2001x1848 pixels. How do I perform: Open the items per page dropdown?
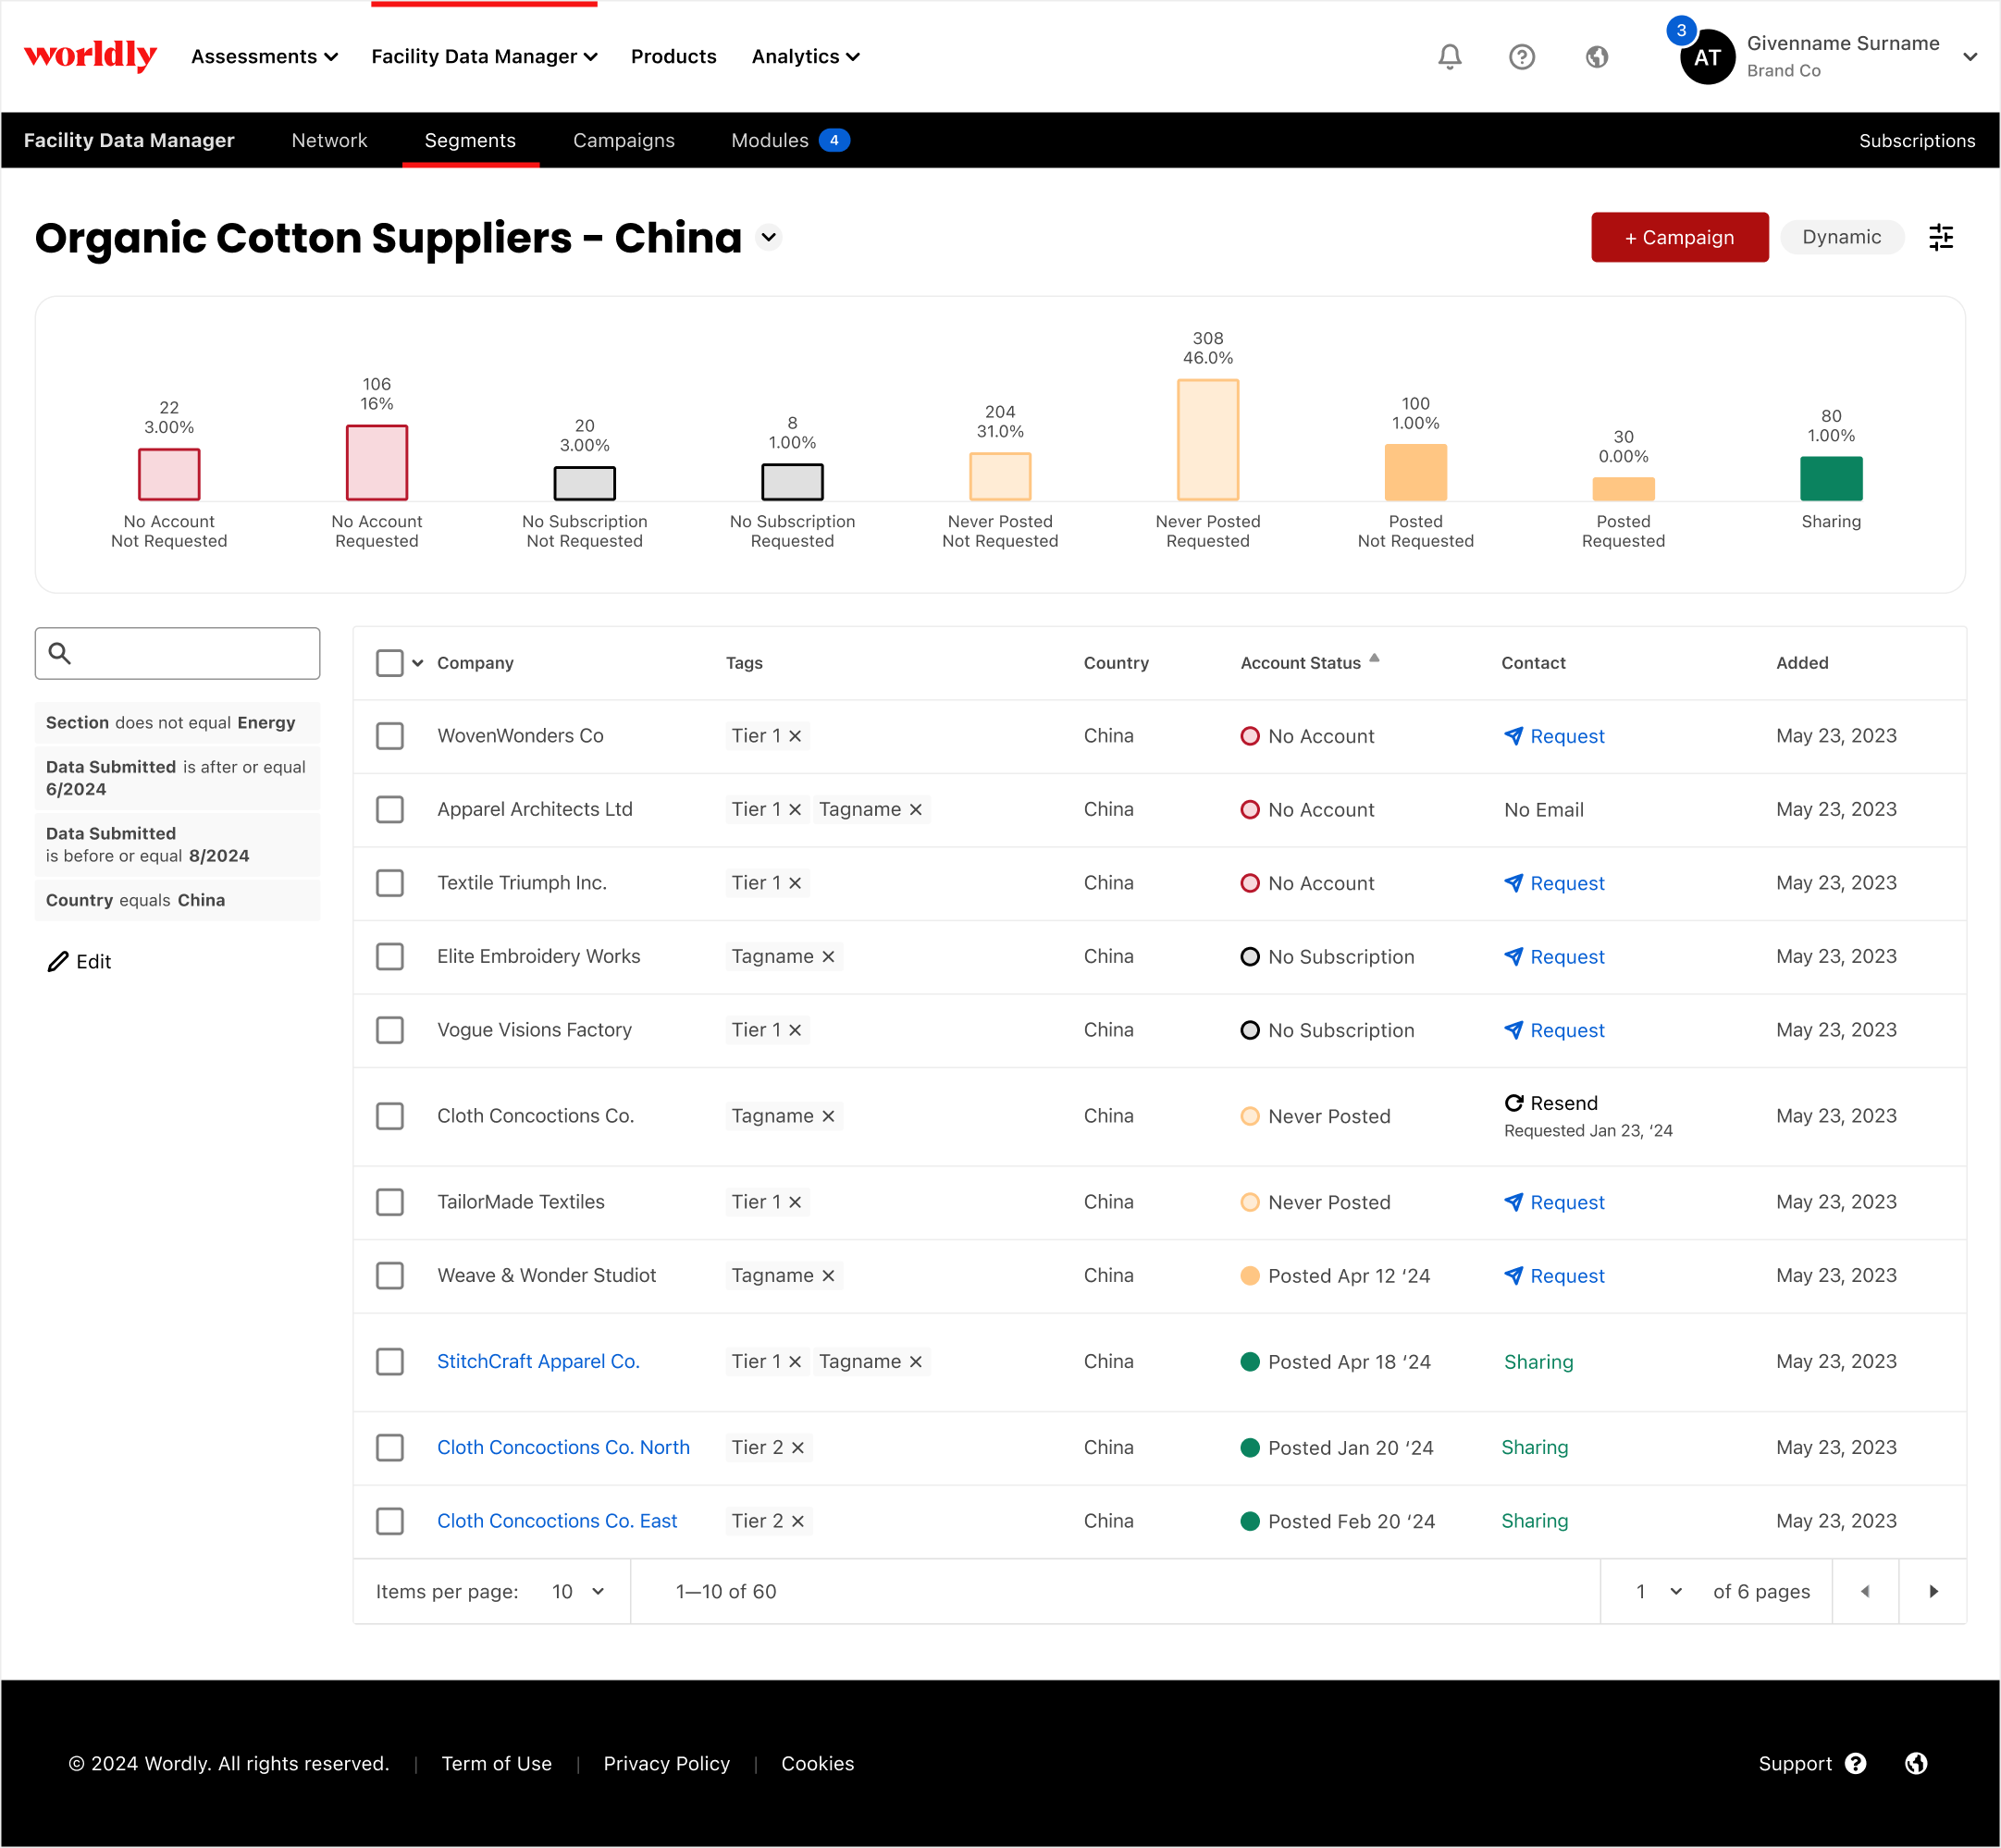pyautogui.click(x=578, y=1591)
